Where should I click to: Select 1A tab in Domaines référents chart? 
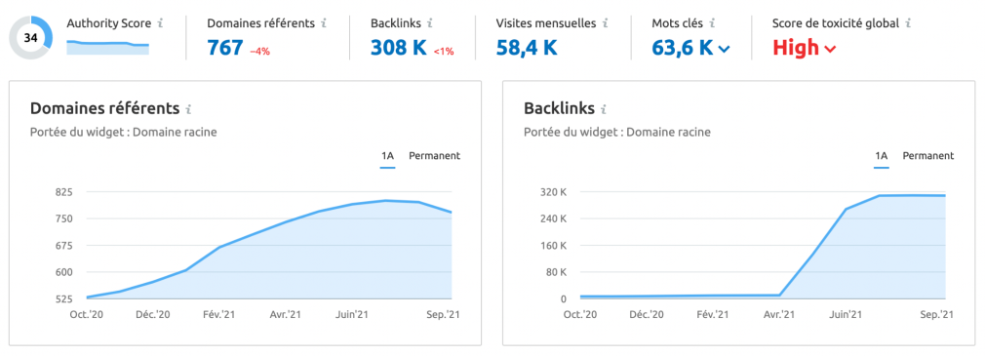tap(387, 156)
